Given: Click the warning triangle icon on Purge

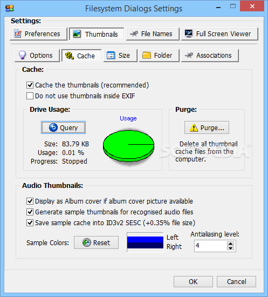Looking at the screenshot, I should click(x=194, y=127).
